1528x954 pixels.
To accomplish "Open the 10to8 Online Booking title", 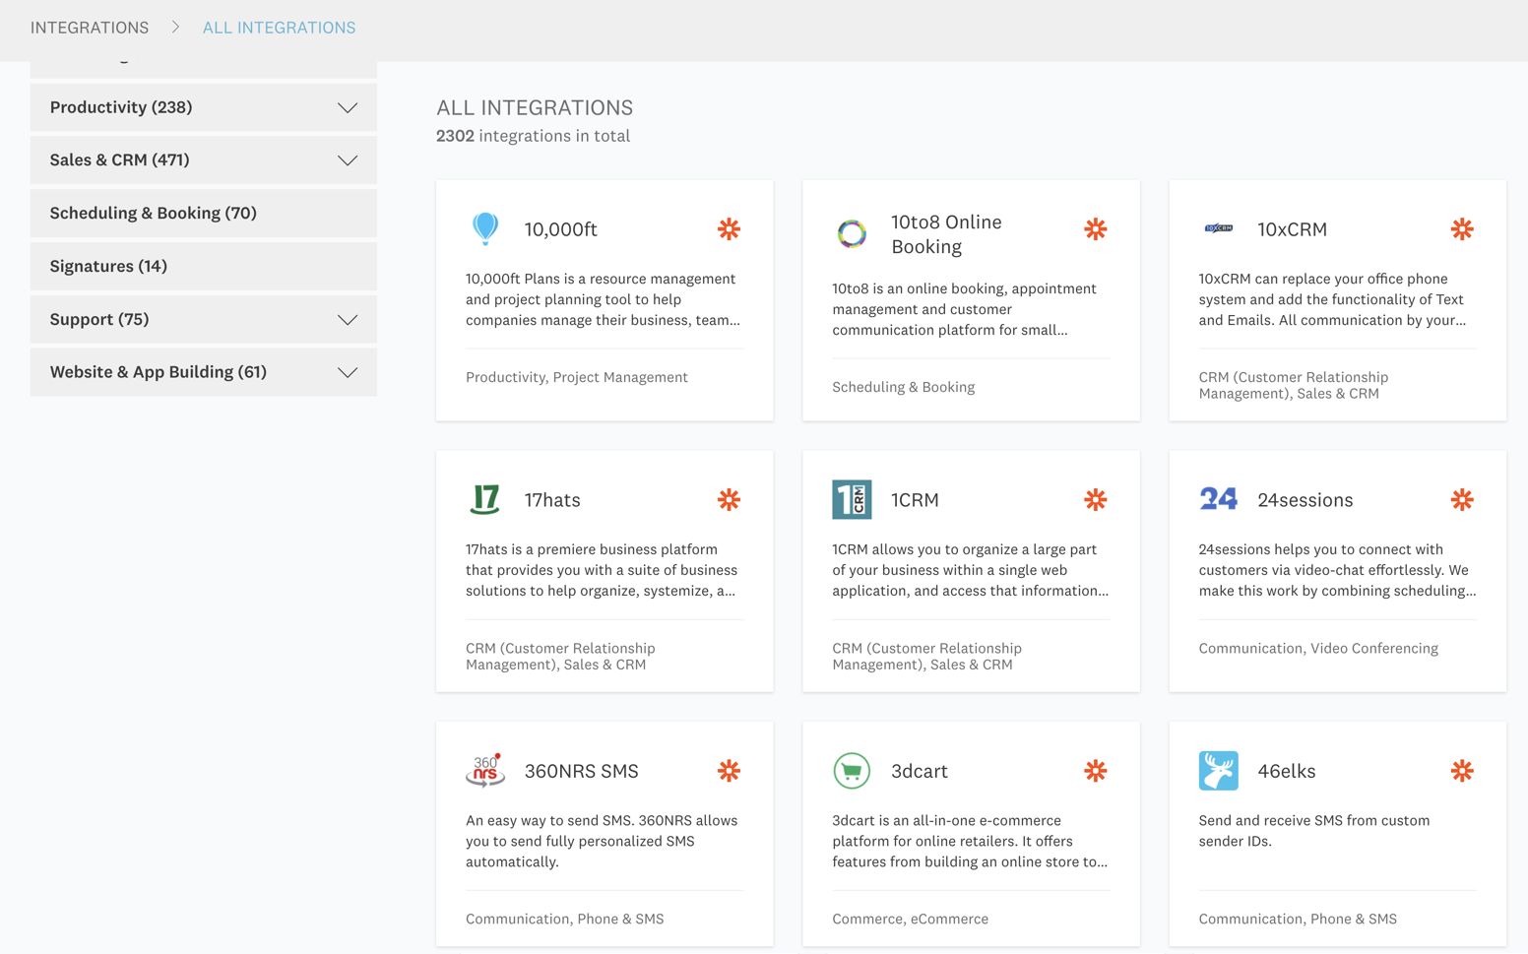I will (x=946, y=234).
